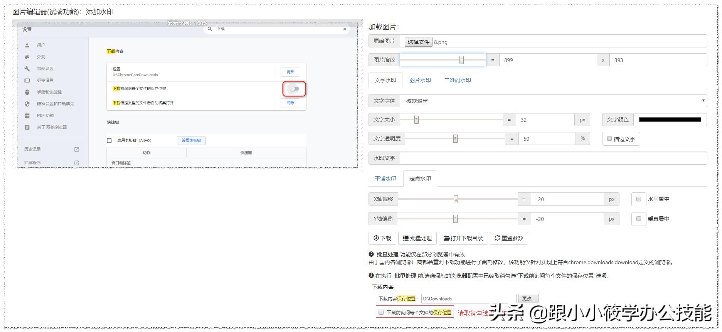
Task: Click the Y offset field showing -20
Action: point(567,219)
